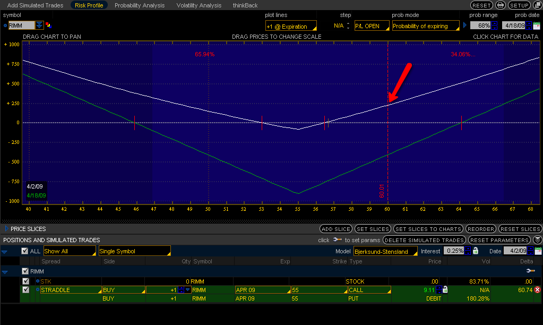The width and height of the screenshot is (543, 325).
Task: Click the print icon beside RESET
Action: [500, 5]
